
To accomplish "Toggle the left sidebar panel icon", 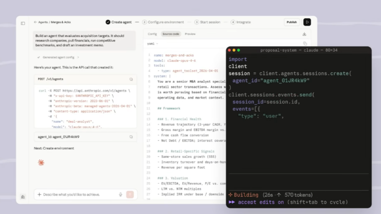I will [x=23, y=23].
